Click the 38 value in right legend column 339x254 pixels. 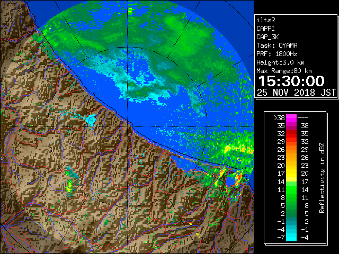pyautogui.click(x=305, y=126)
